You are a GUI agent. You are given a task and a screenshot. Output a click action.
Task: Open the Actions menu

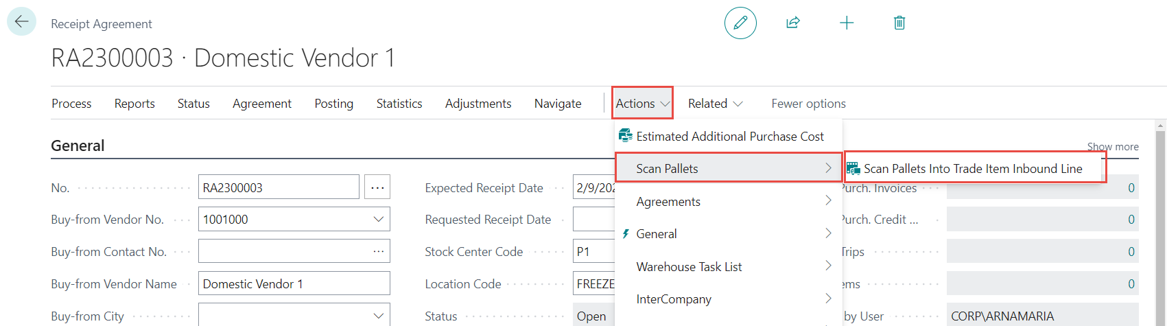coord(642,104)
